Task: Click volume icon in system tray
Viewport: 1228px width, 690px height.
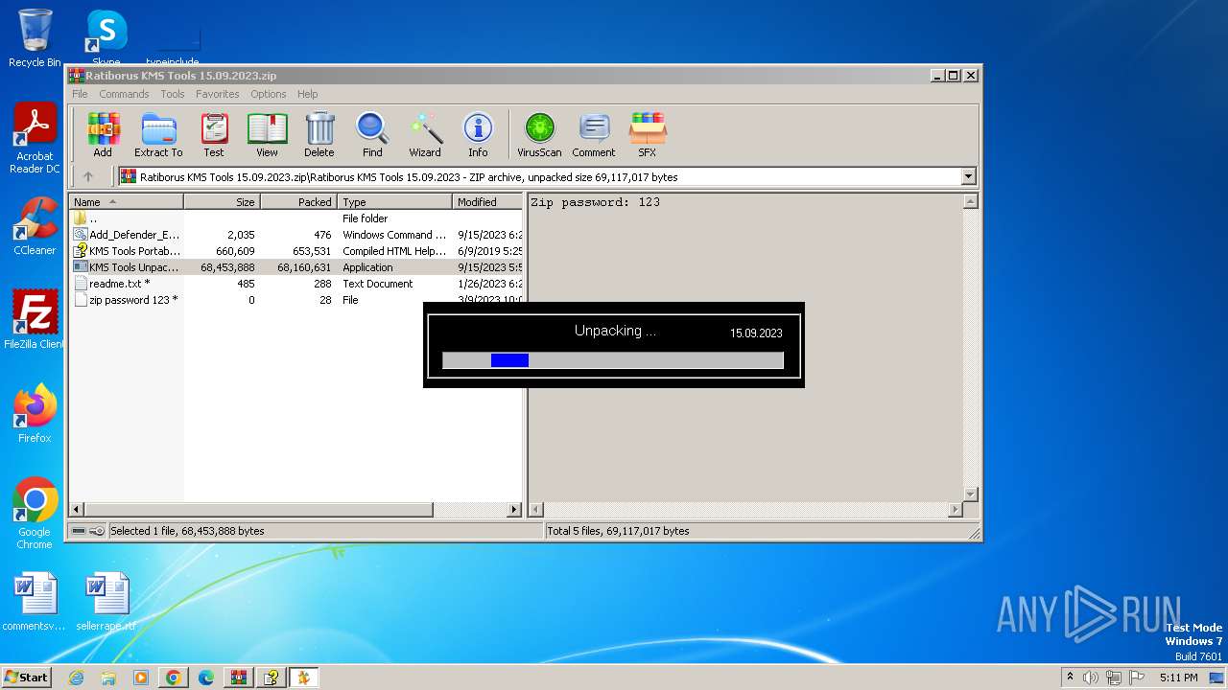Action: click(x=1091, y=678)
